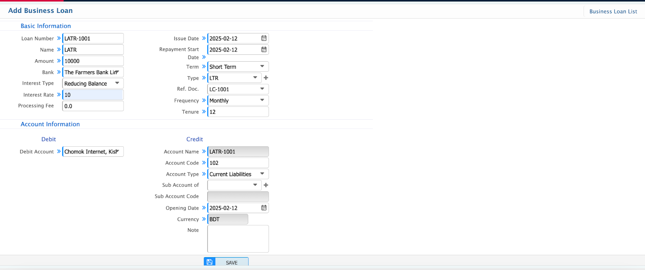Select the Interest Rate input

[93, 95]
